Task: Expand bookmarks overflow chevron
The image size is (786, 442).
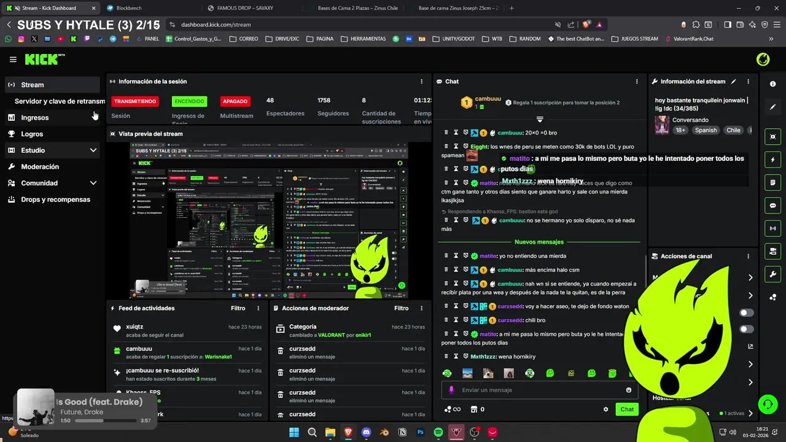Action: tap(771, 39)
